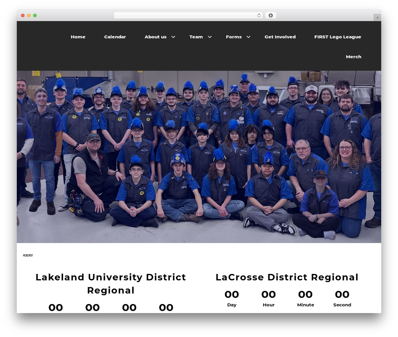The width and height of the screenshot is (398, 337).
Task: Click the Forms menu label
Action: pos(234,37)
